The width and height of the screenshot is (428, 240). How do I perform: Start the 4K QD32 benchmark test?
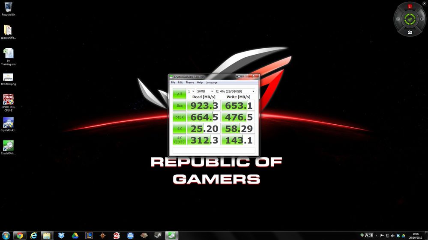point(180,140)
